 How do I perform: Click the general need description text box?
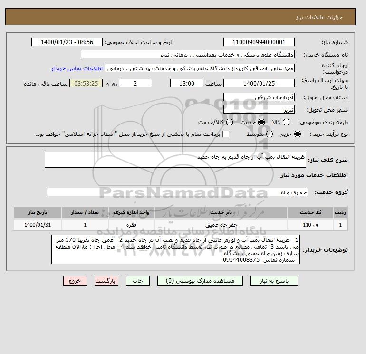175,160
